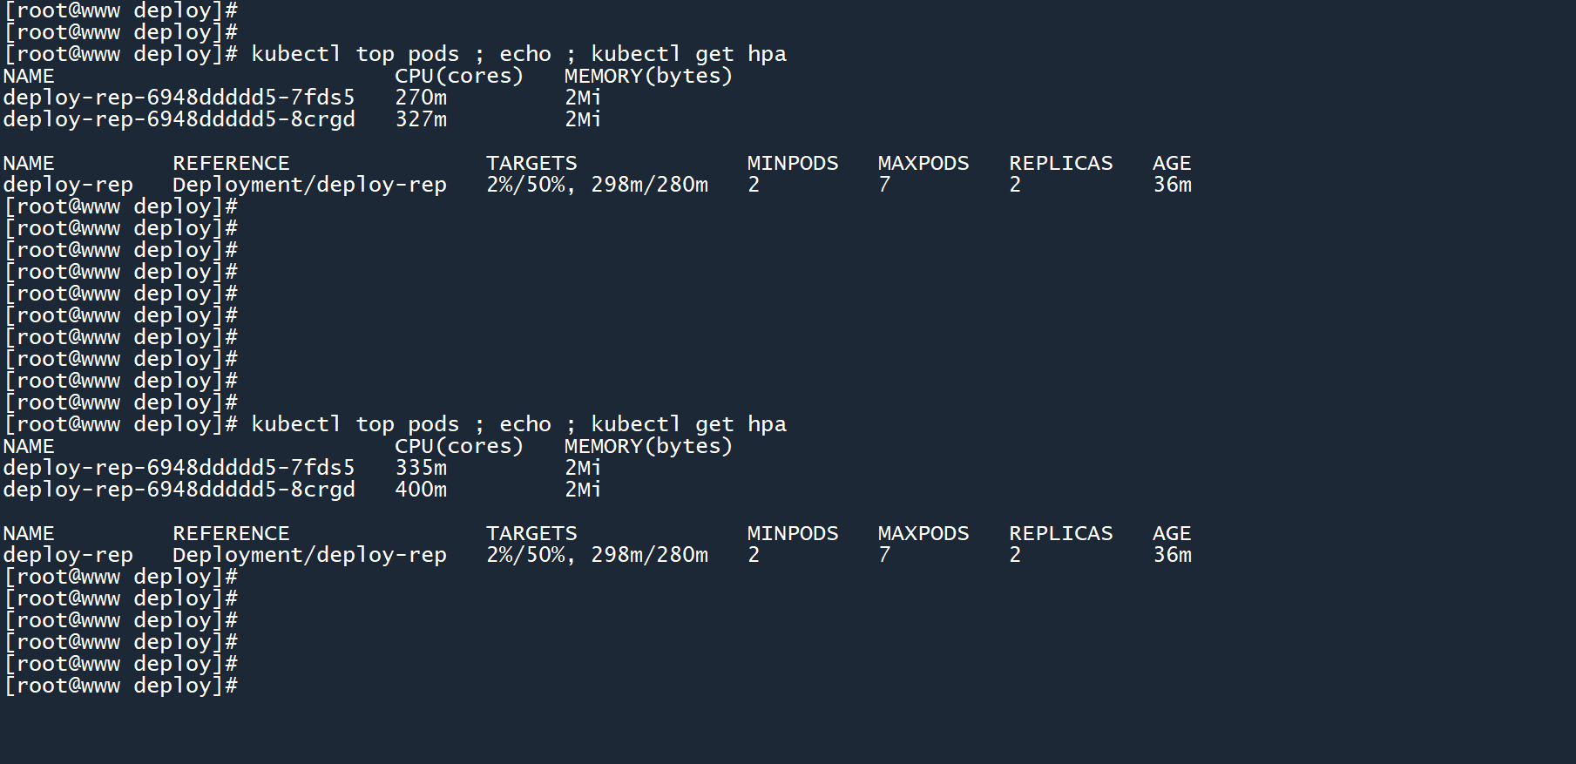Click the final empty shell prompt line
The width and height of the screenshot is (1576, 764).
point(121,686)
